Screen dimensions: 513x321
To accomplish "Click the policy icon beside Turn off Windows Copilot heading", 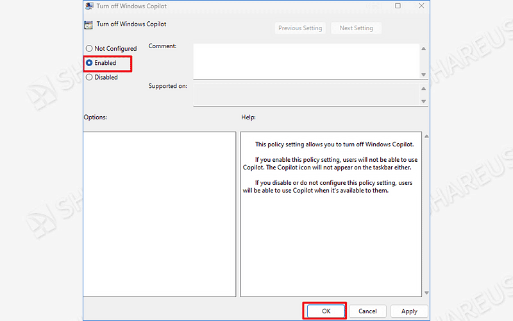I will [x=88, y=25].
